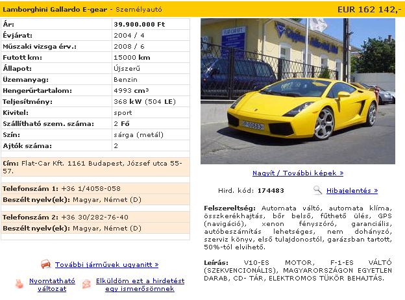Click the value 2008 / 6
This screenshot has height=300, width=405.
[129, 47]
